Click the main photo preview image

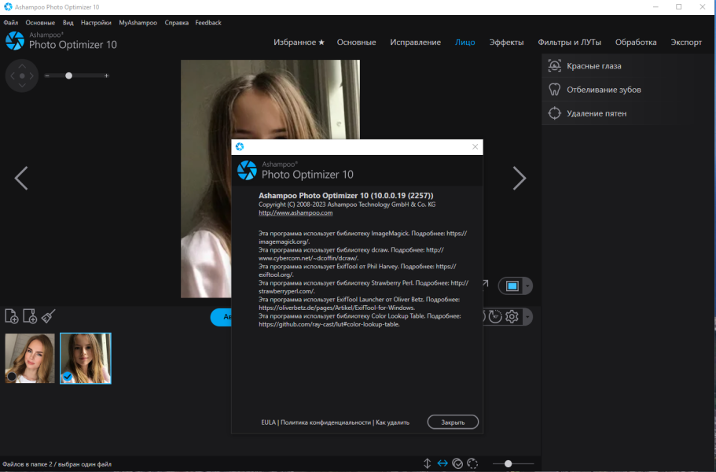[270, 100]
